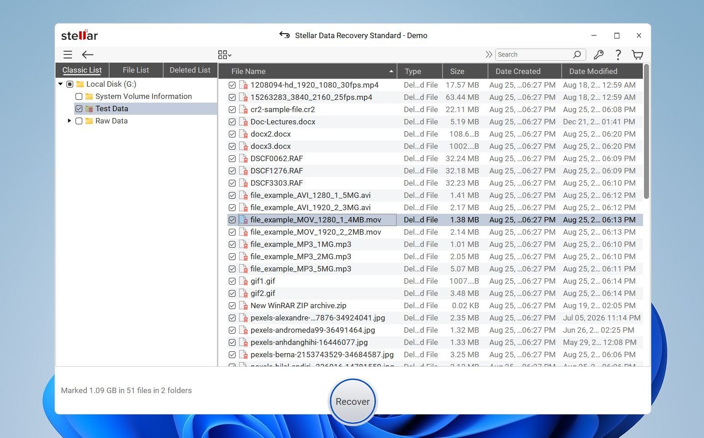Viewport: 704px width, 438px height.
Task: Click the file list vertical scrollbar
Action: coord(646,132)
